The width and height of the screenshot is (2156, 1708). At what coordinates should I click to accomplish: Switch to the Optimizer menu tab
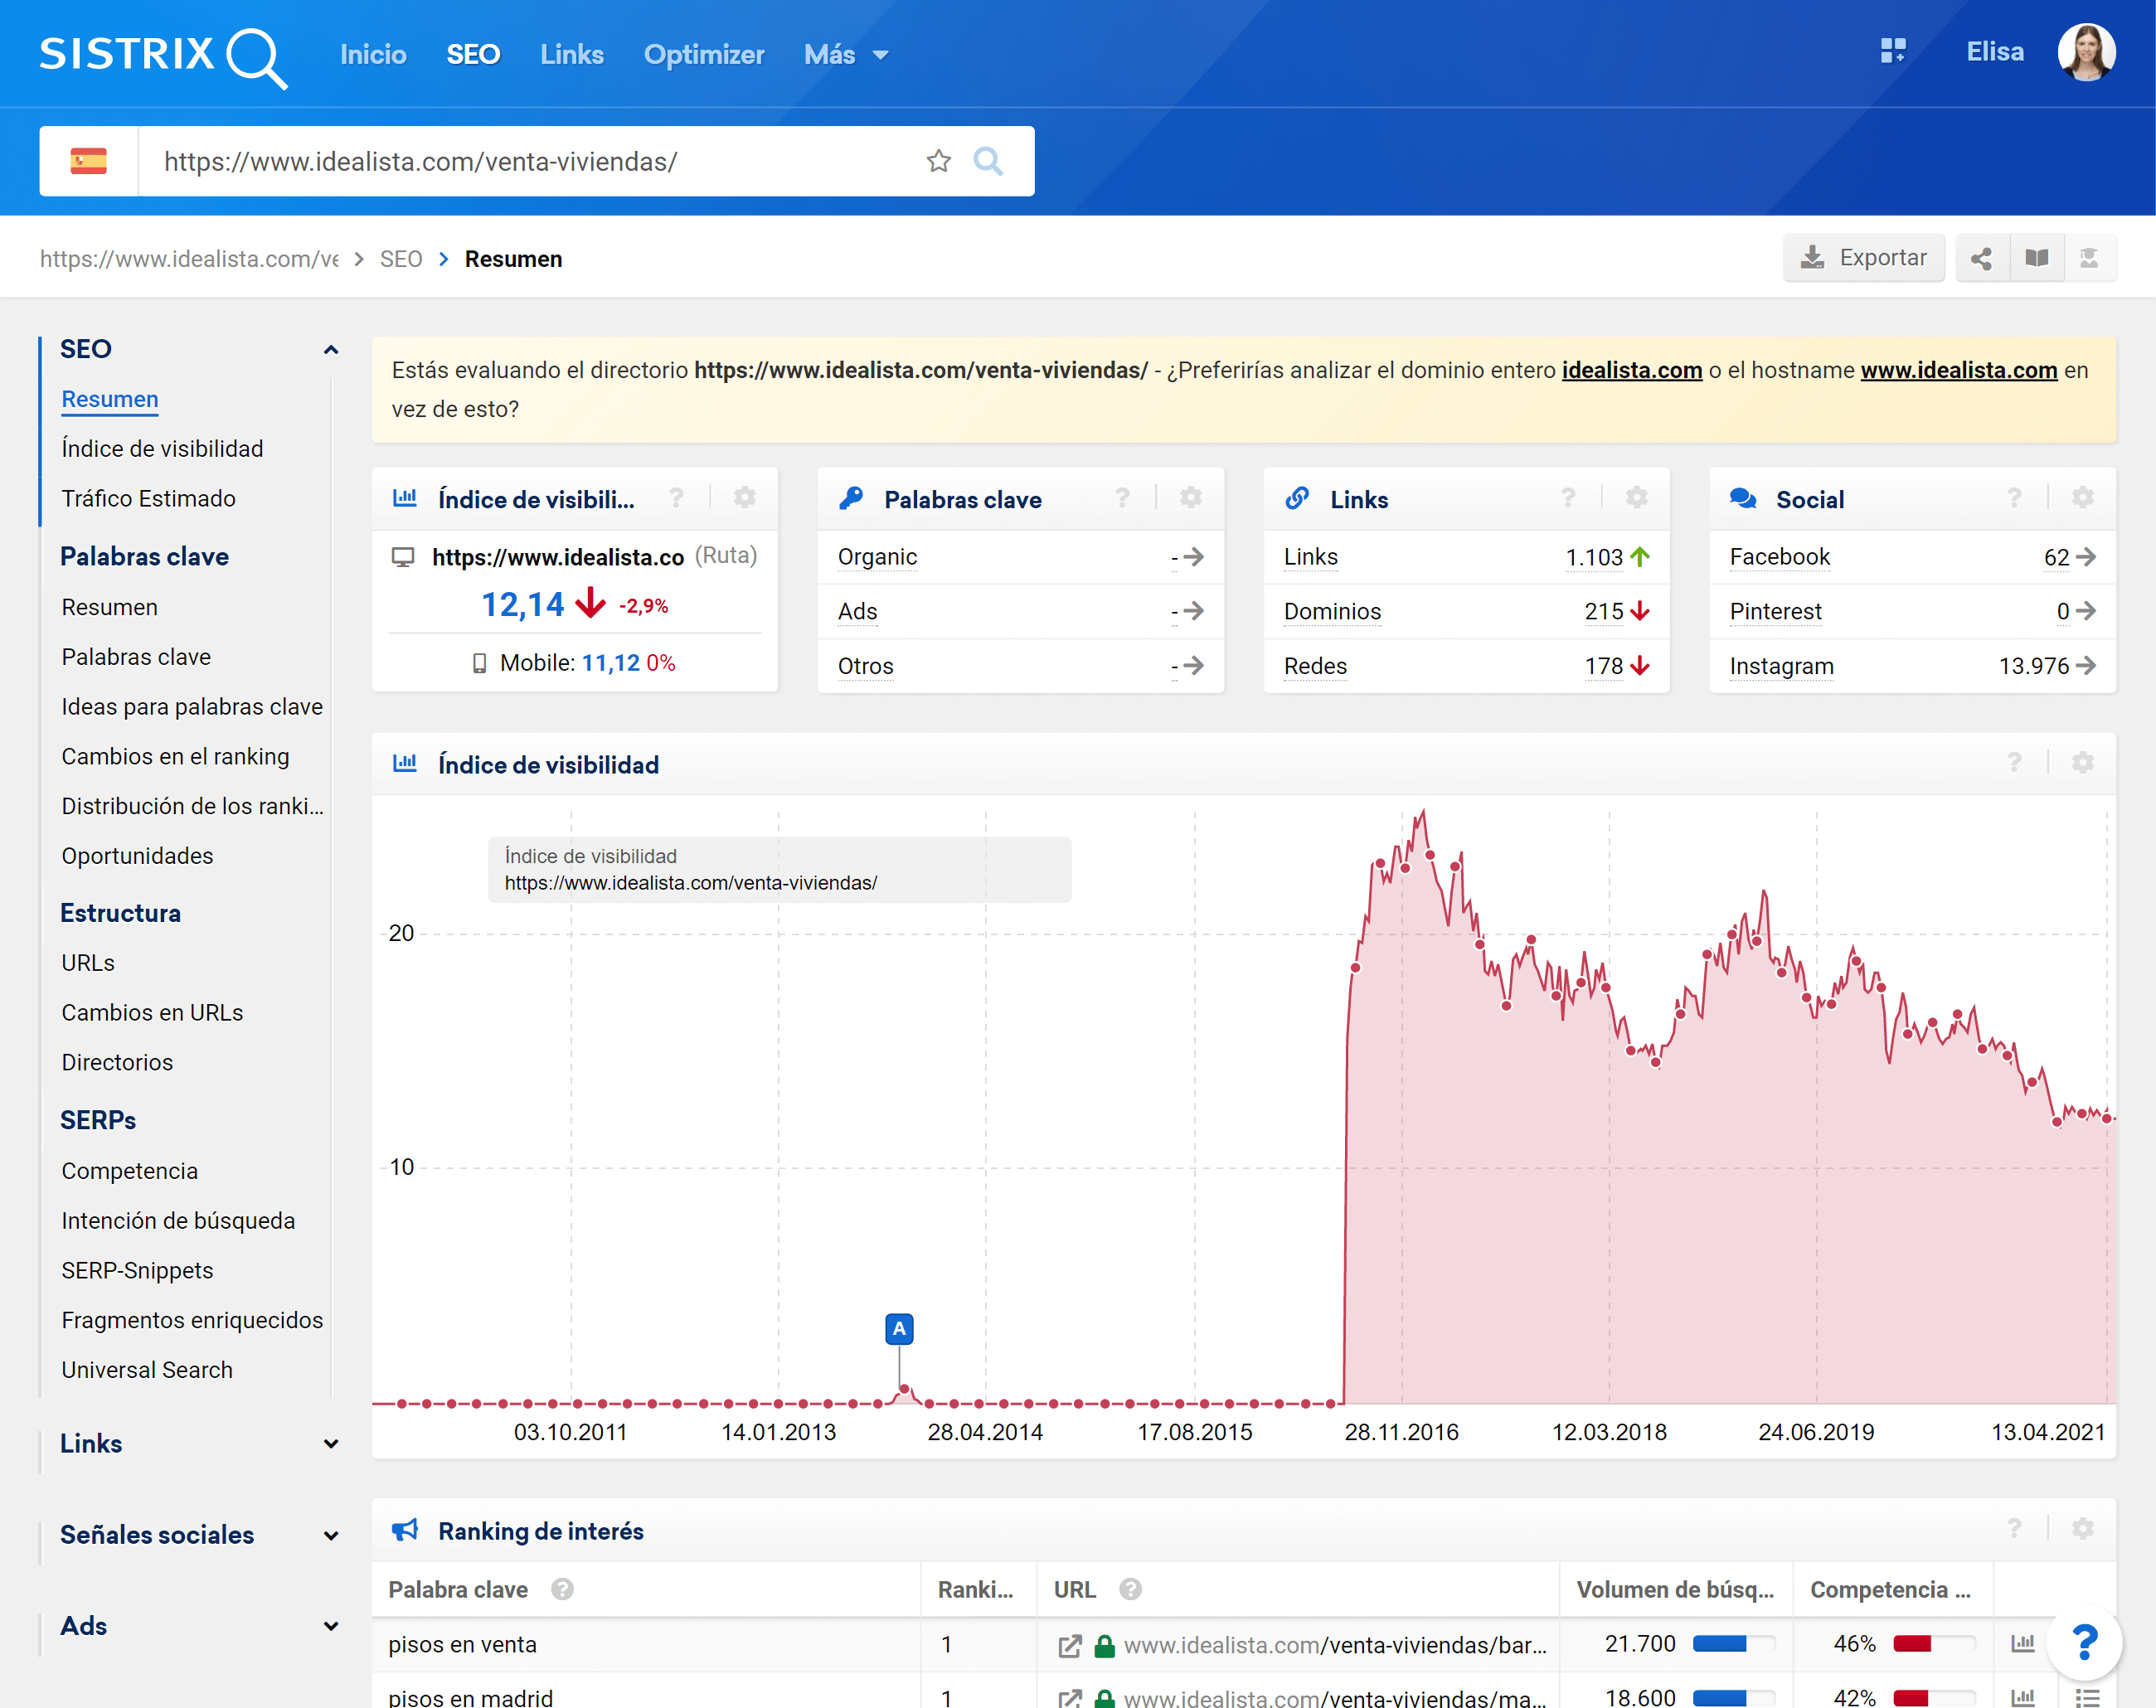click(x=703, y=55)
